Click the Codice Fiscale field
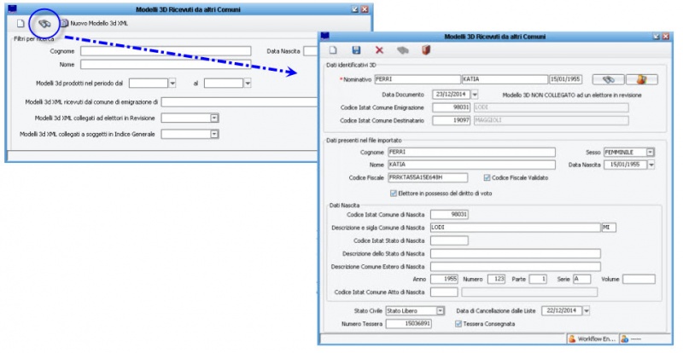Screen dimensions: 683x353 tap(428, 177)
